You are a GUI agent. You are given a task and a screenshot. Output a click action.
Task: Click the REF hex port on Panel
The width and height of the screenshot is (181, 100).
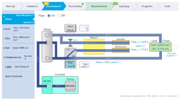47,58
